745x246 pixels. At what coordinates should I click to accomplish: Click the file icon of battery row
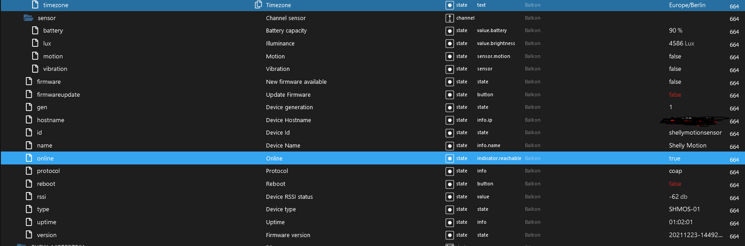(35, 30)
